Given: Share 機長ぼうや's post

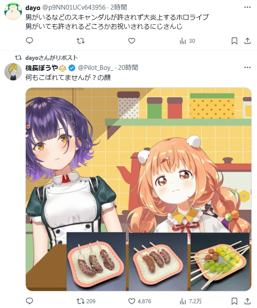Looking at the screenshot, I should coord(247,301).
